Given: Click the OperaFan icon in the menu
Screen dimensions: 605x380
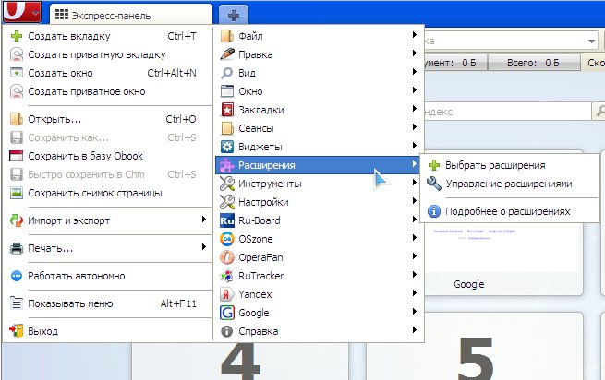Looking at the screenshot, I should (228, 257).
